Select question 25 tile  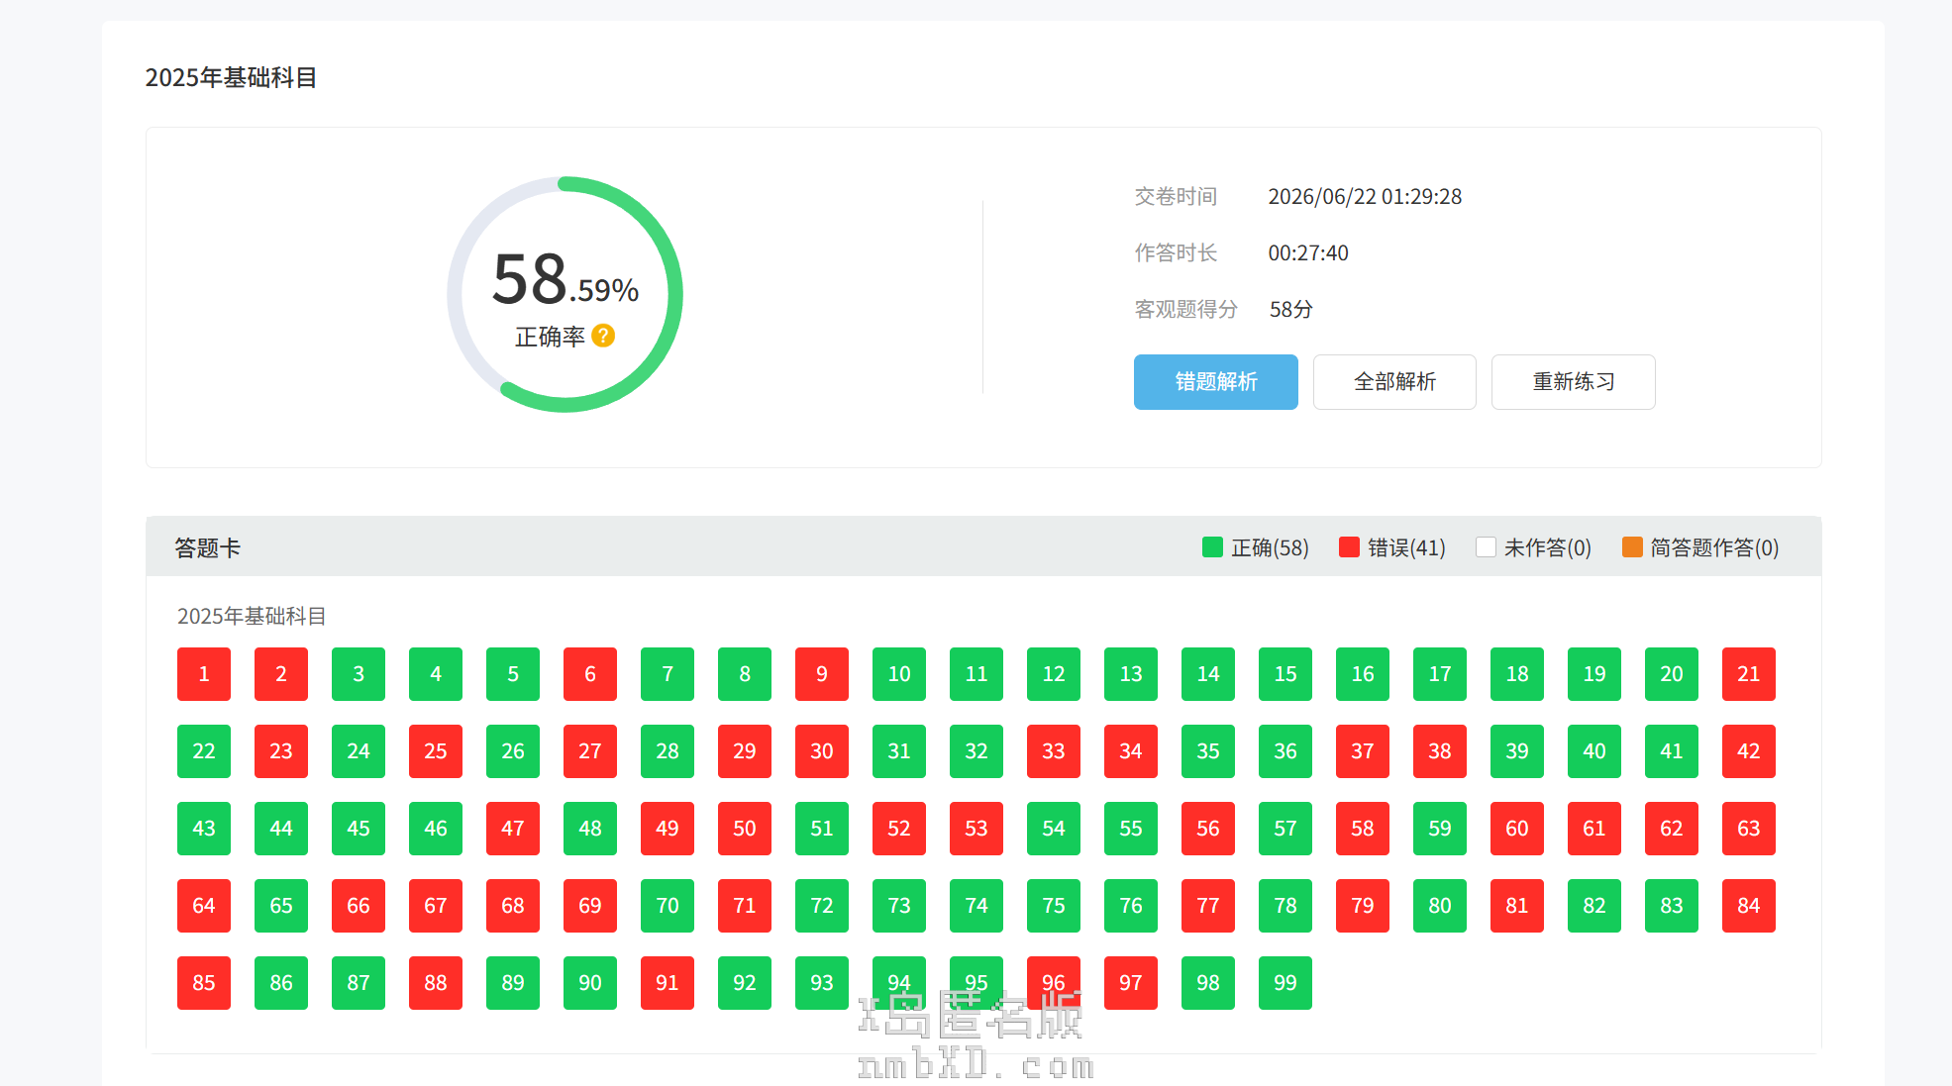[436, 751]
